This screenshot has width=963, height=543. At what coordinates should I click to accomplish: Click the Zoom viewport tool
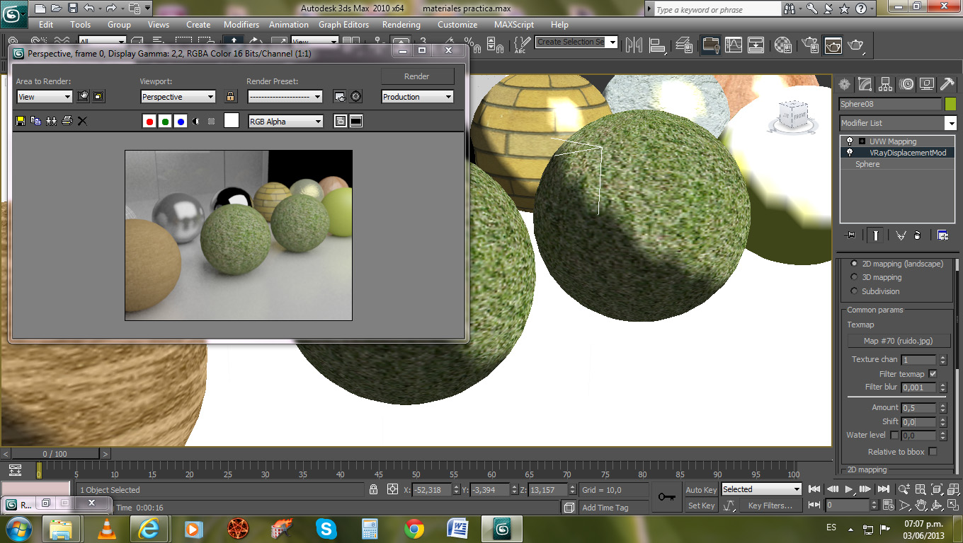[x=904, y=489]
